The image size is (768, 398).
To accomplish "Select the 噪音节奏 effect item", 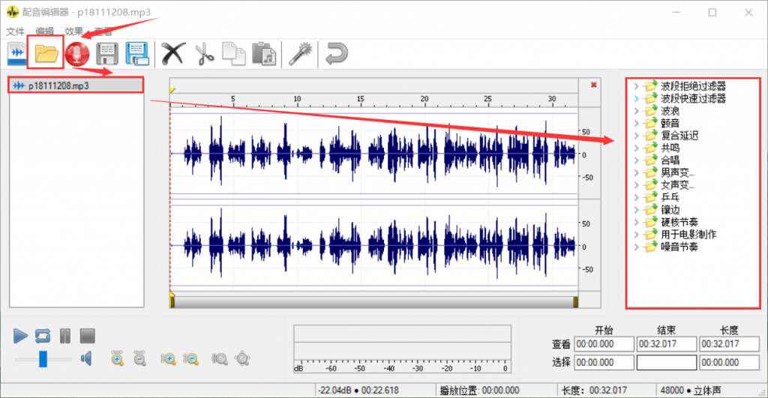I will click(679, 247).
